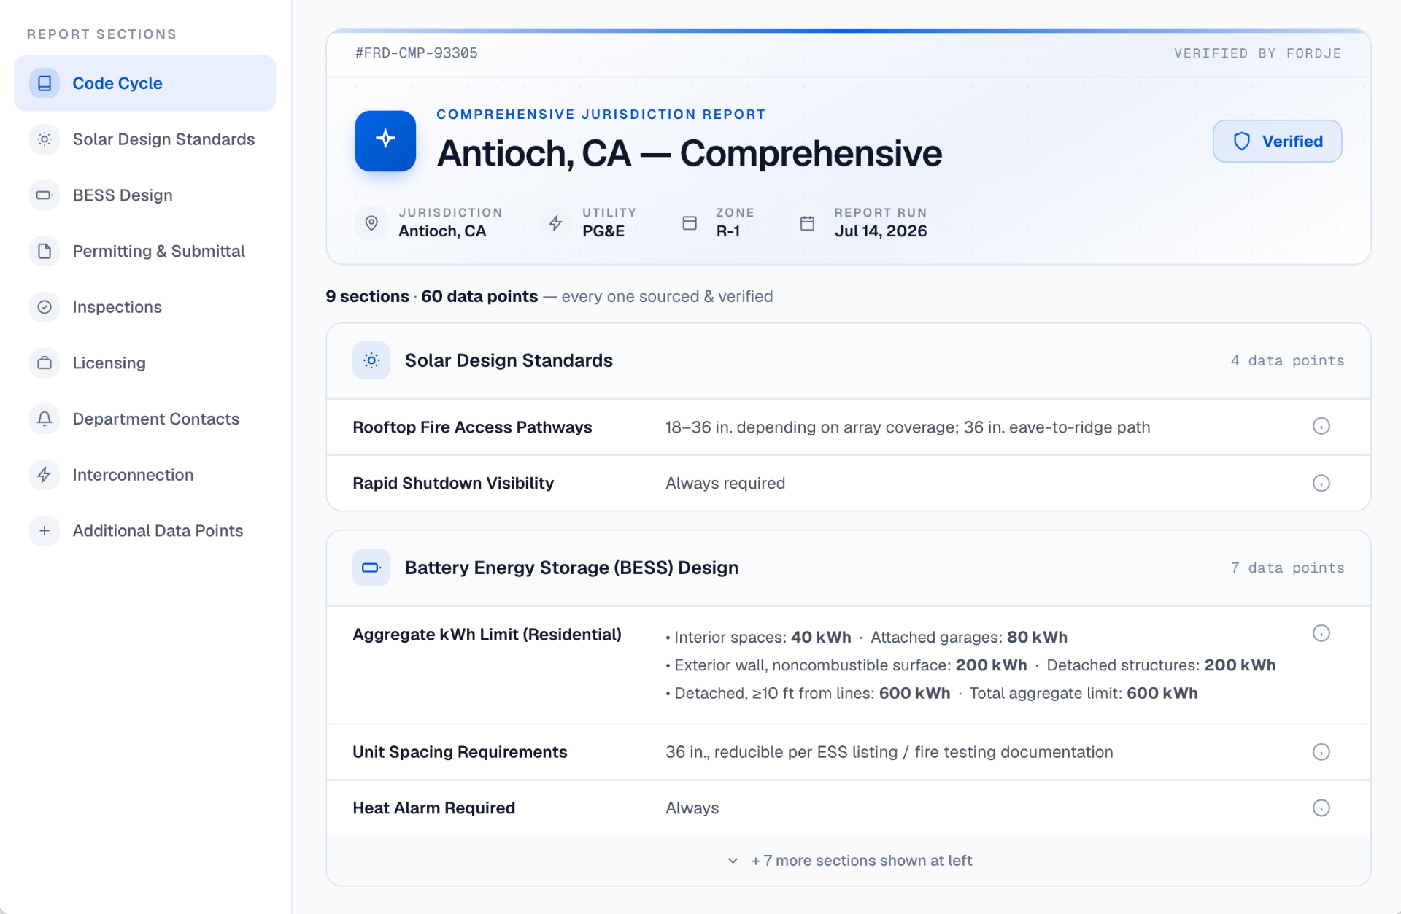
Task: Click jurisdiction value 'Antioch, CA'
Action: pyautogui.click(x=442, y=231)
